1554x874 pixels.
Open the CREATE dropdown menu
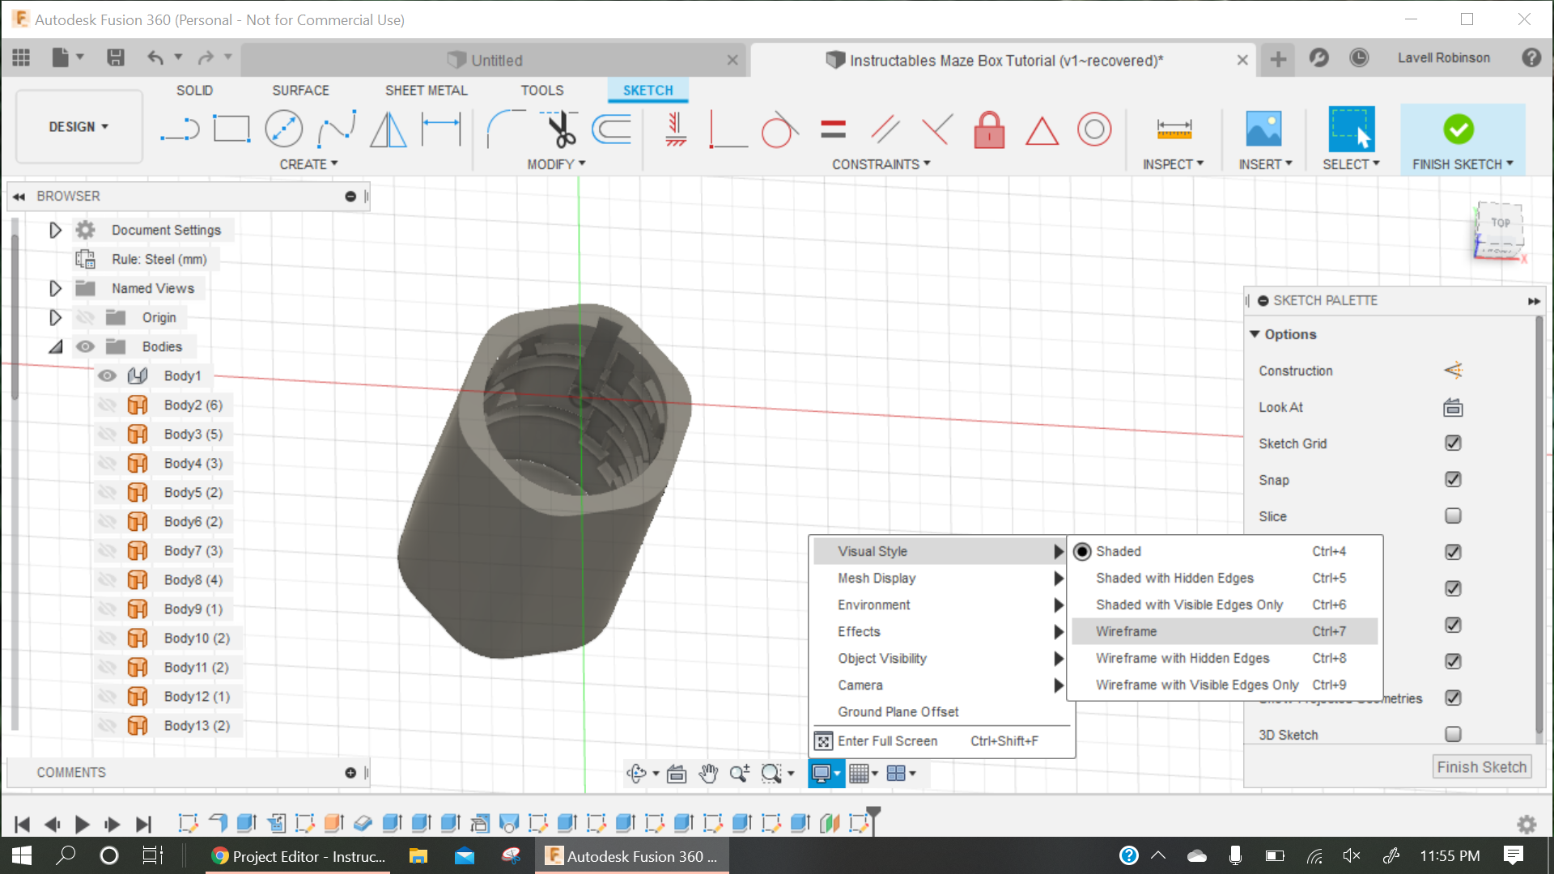click(308, 164)
